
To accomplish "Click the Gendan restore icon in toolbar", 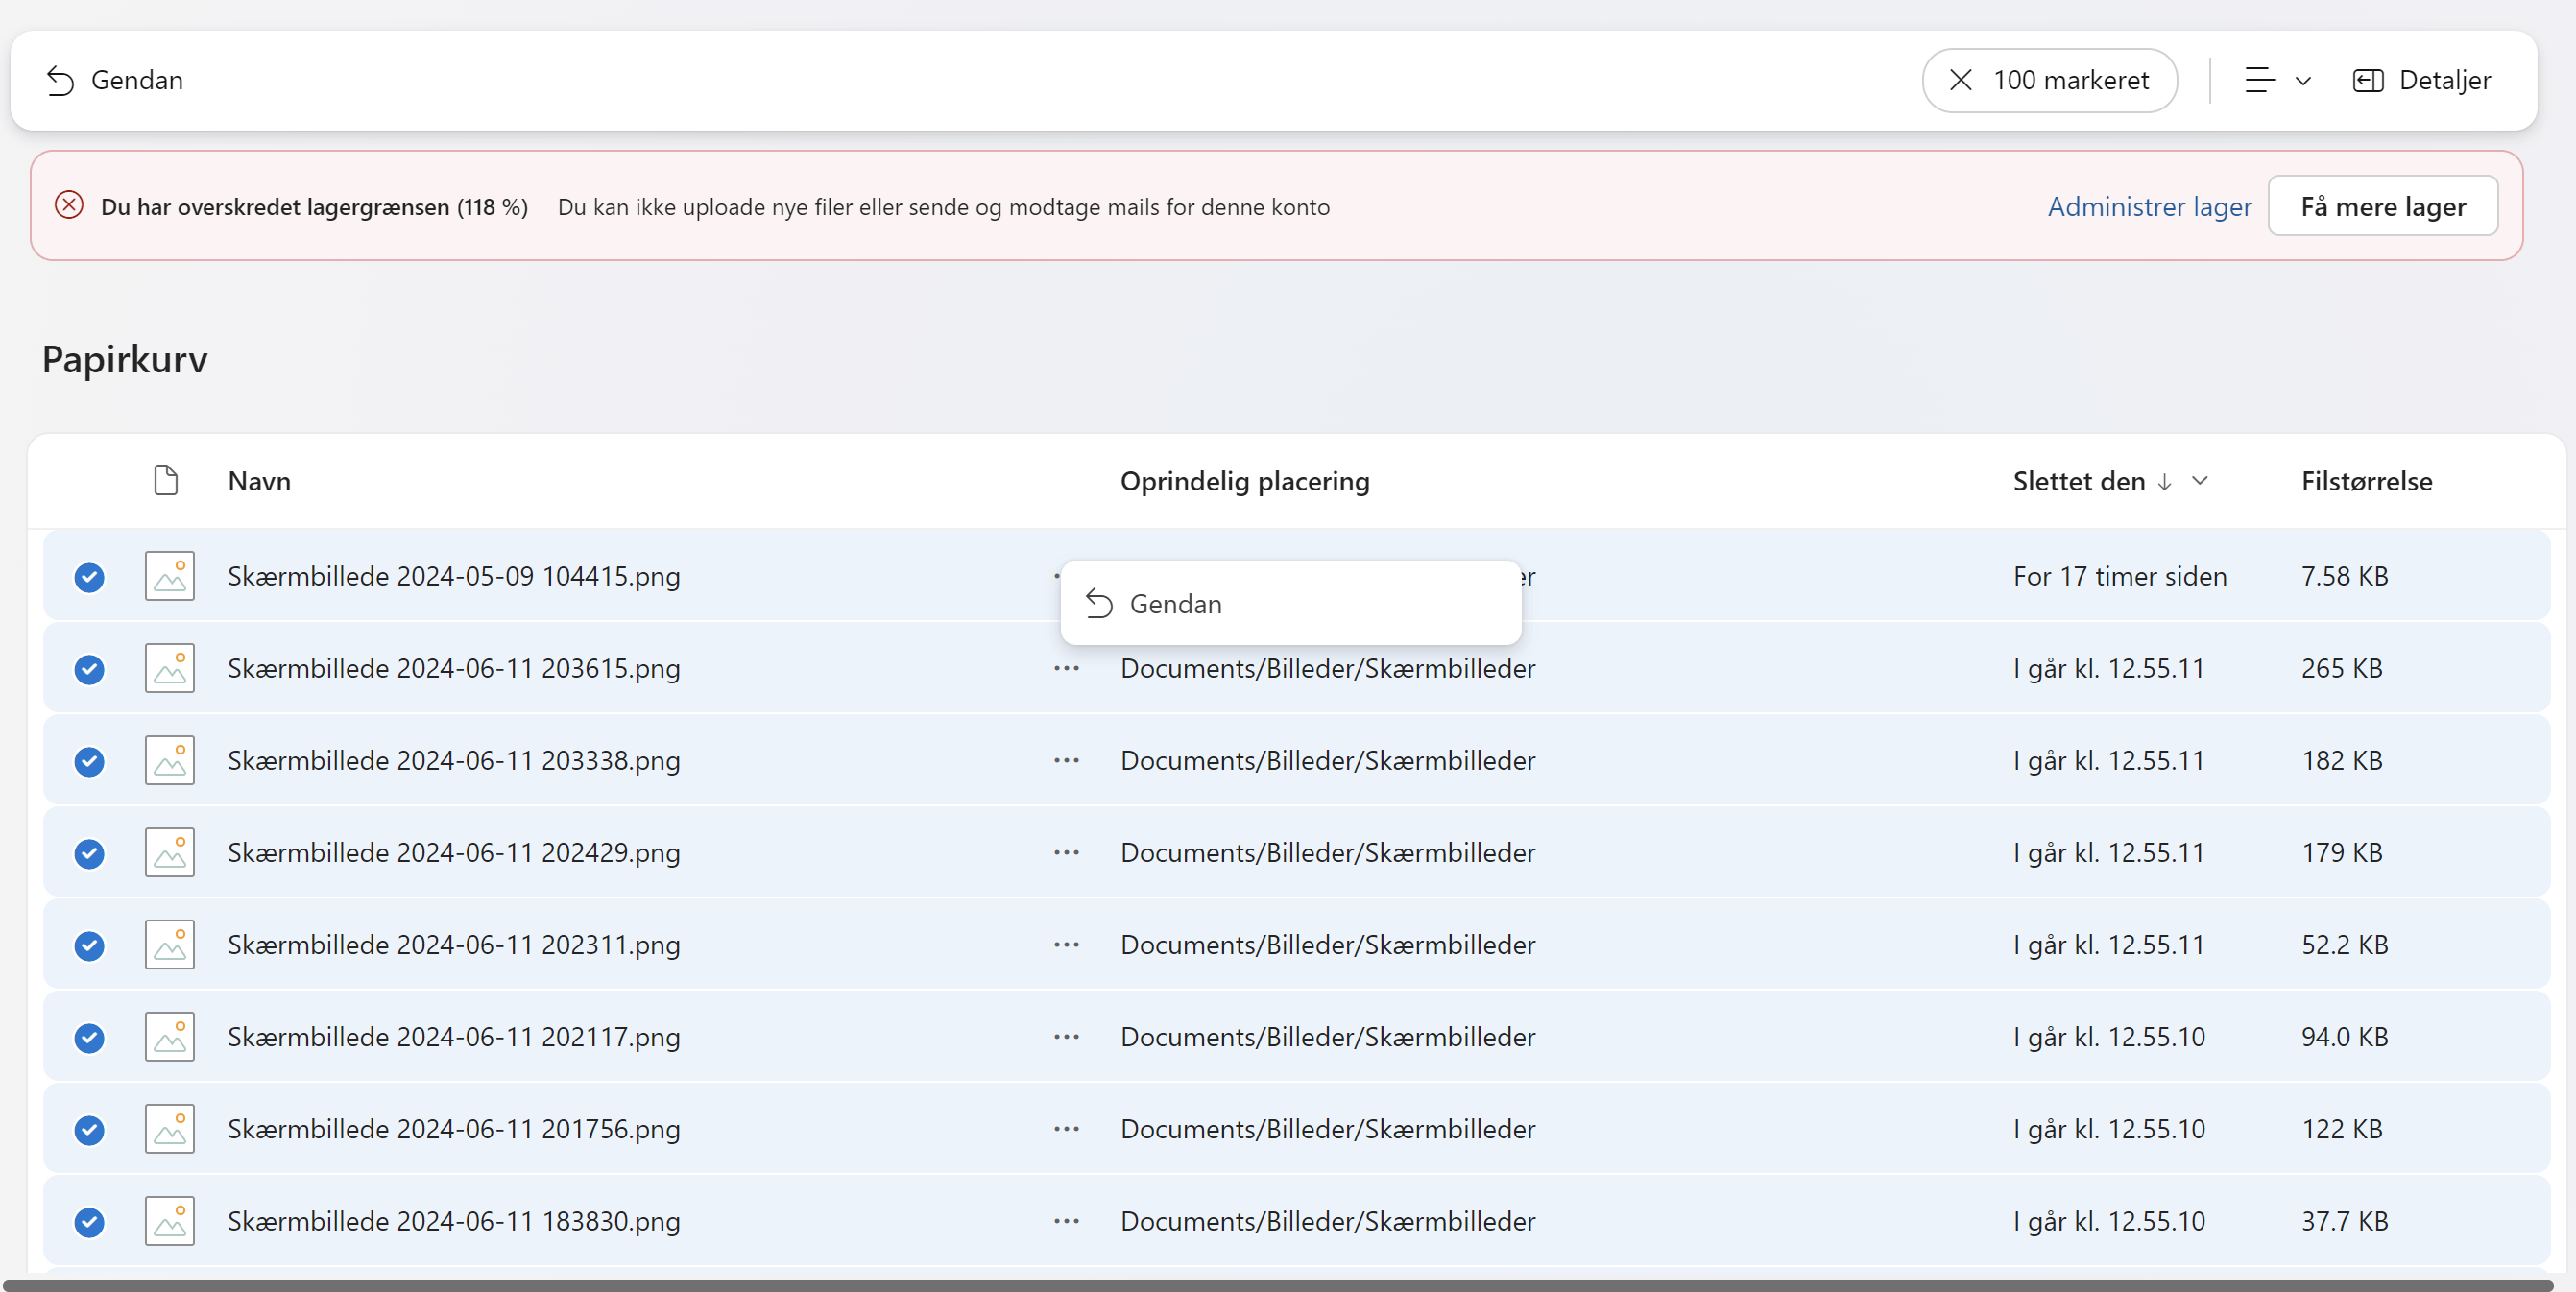I will click(60, 80).
